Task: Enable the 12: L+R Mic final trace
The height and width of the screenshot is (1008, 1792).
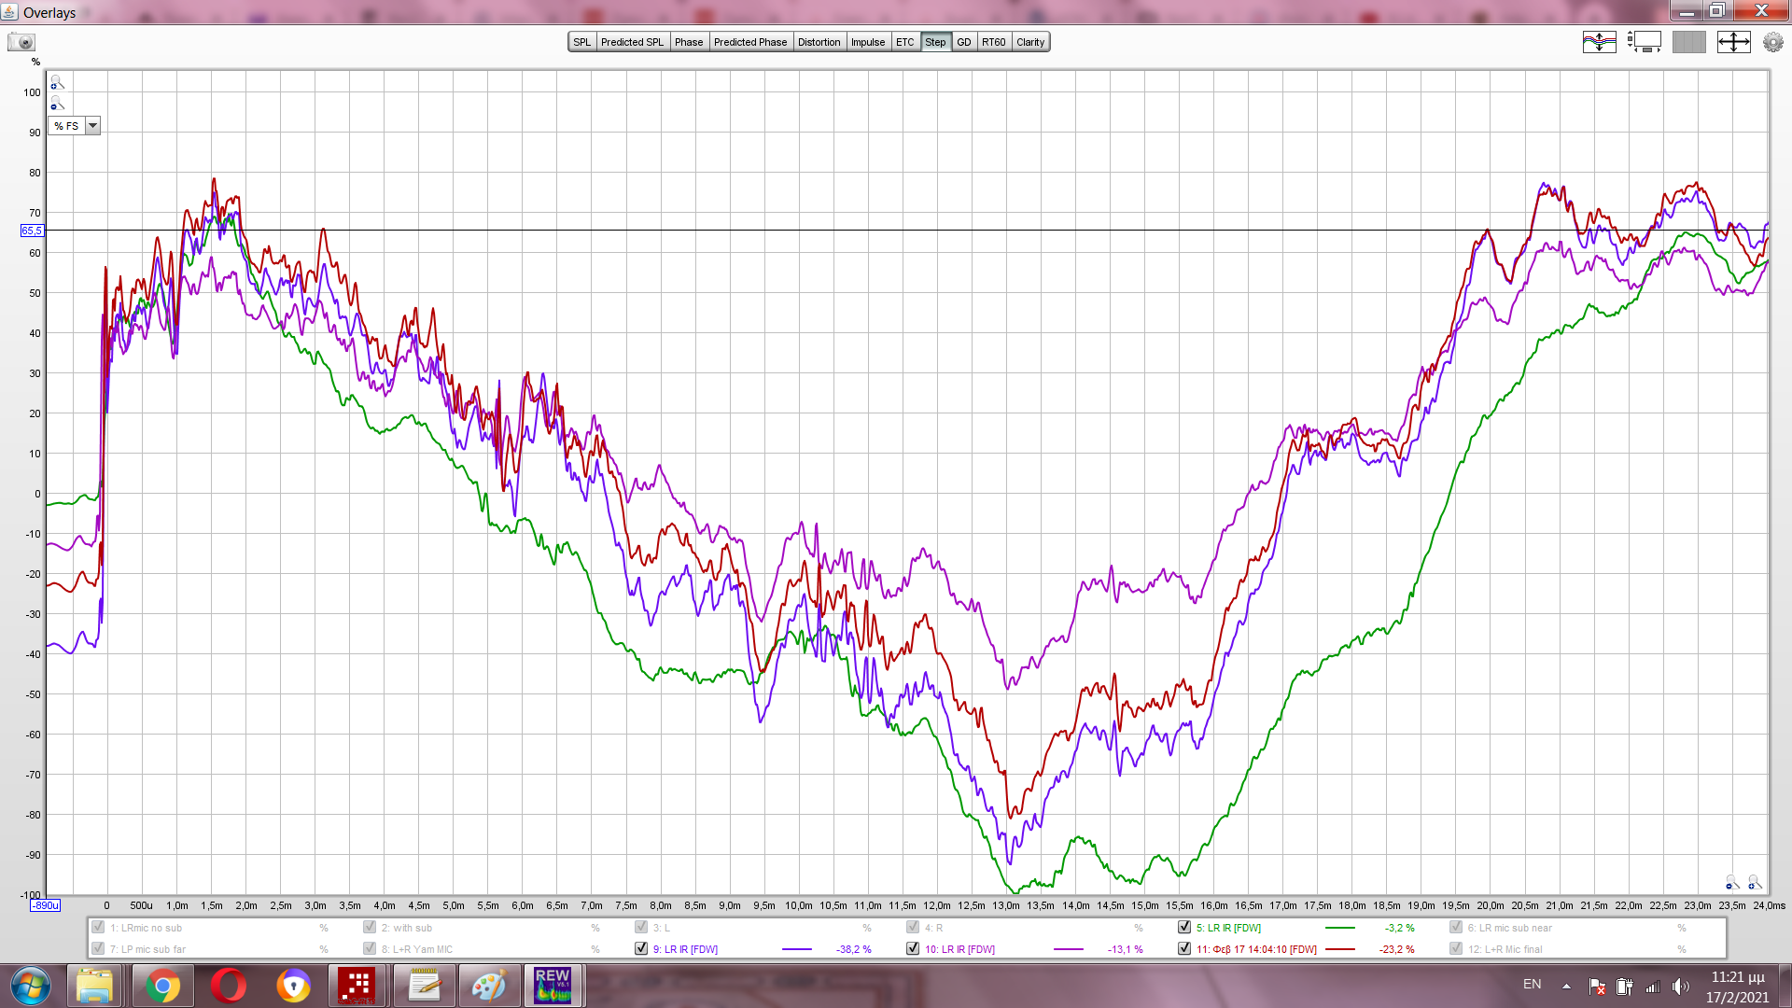Action: (1456, 949)
